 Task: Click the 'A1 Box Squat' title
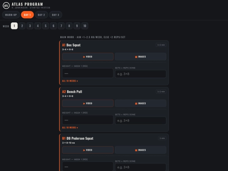click(x=71, y=45)
